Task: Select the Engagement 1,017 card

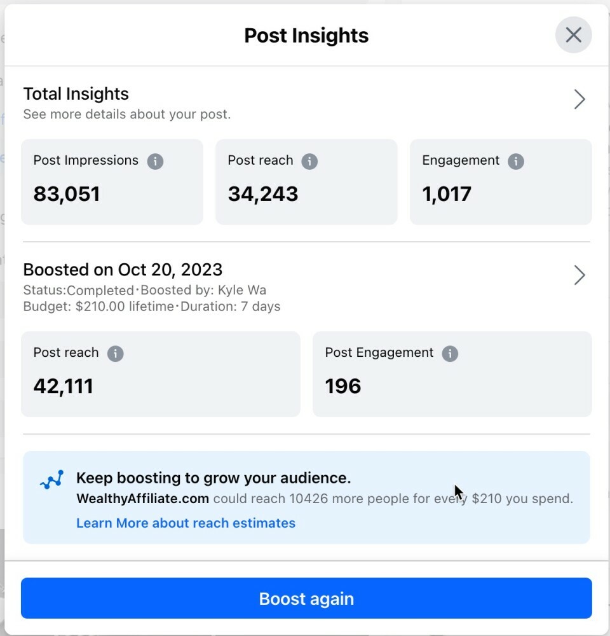Action: click(501, 182)
